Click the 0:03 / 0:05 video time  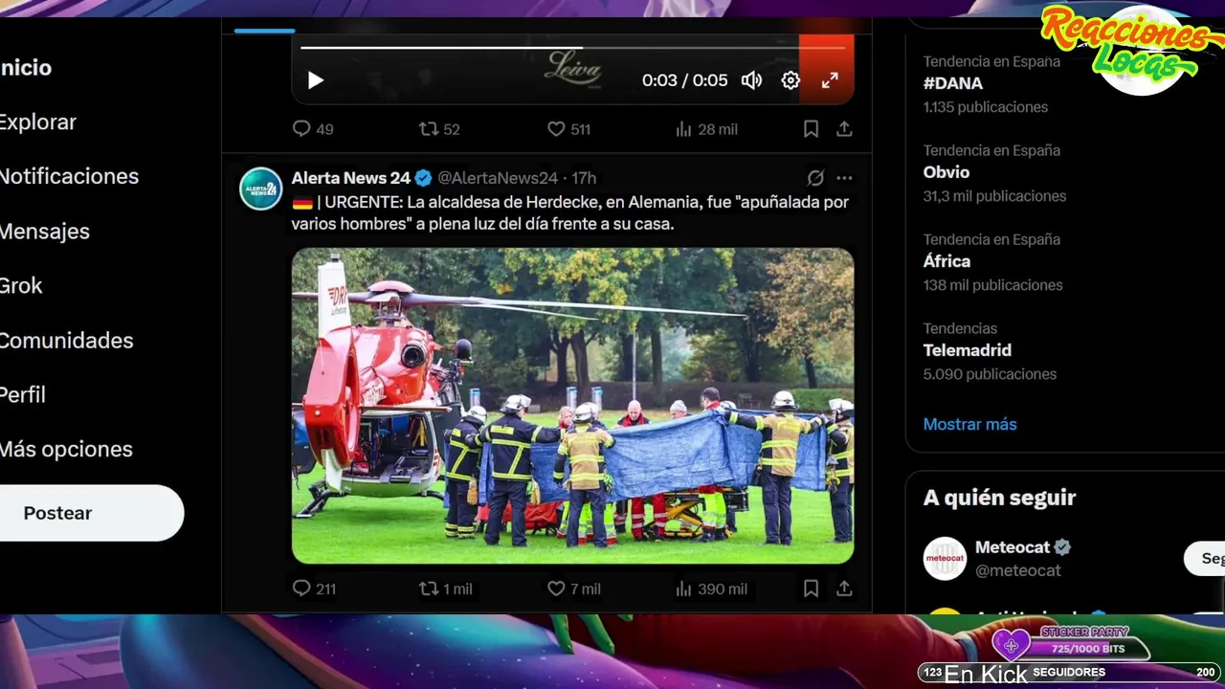684,80
